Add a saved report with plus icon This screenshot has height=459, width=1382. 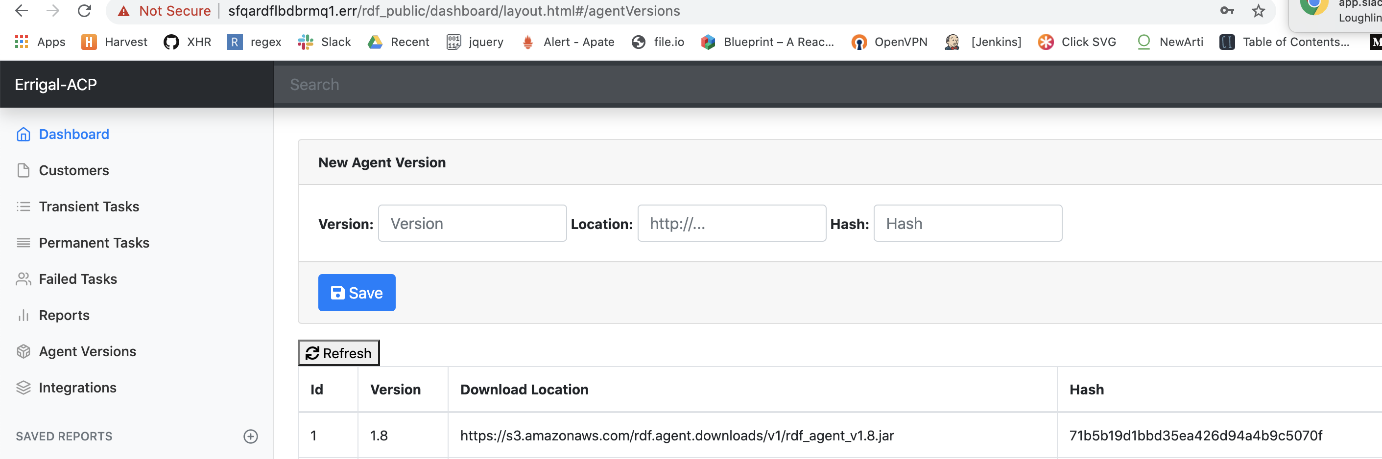click(x=251, y=436)
